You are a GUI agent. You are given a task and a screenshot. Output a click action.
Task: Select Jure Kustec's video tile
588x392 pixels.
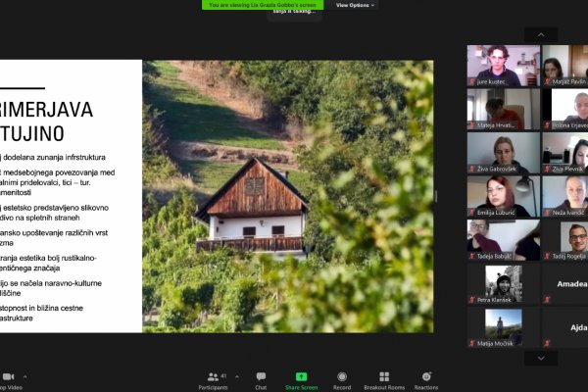[x=502, y=65]
